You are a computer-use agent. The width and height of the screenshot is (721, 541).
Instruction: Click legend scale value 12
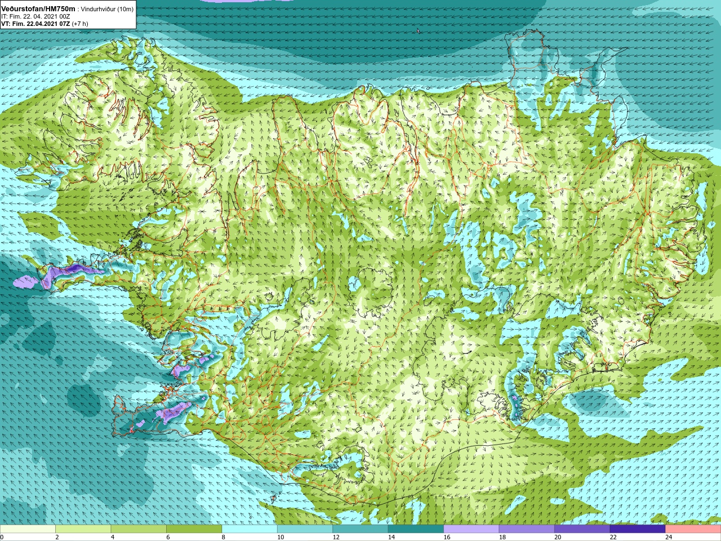tap(336, 538)
